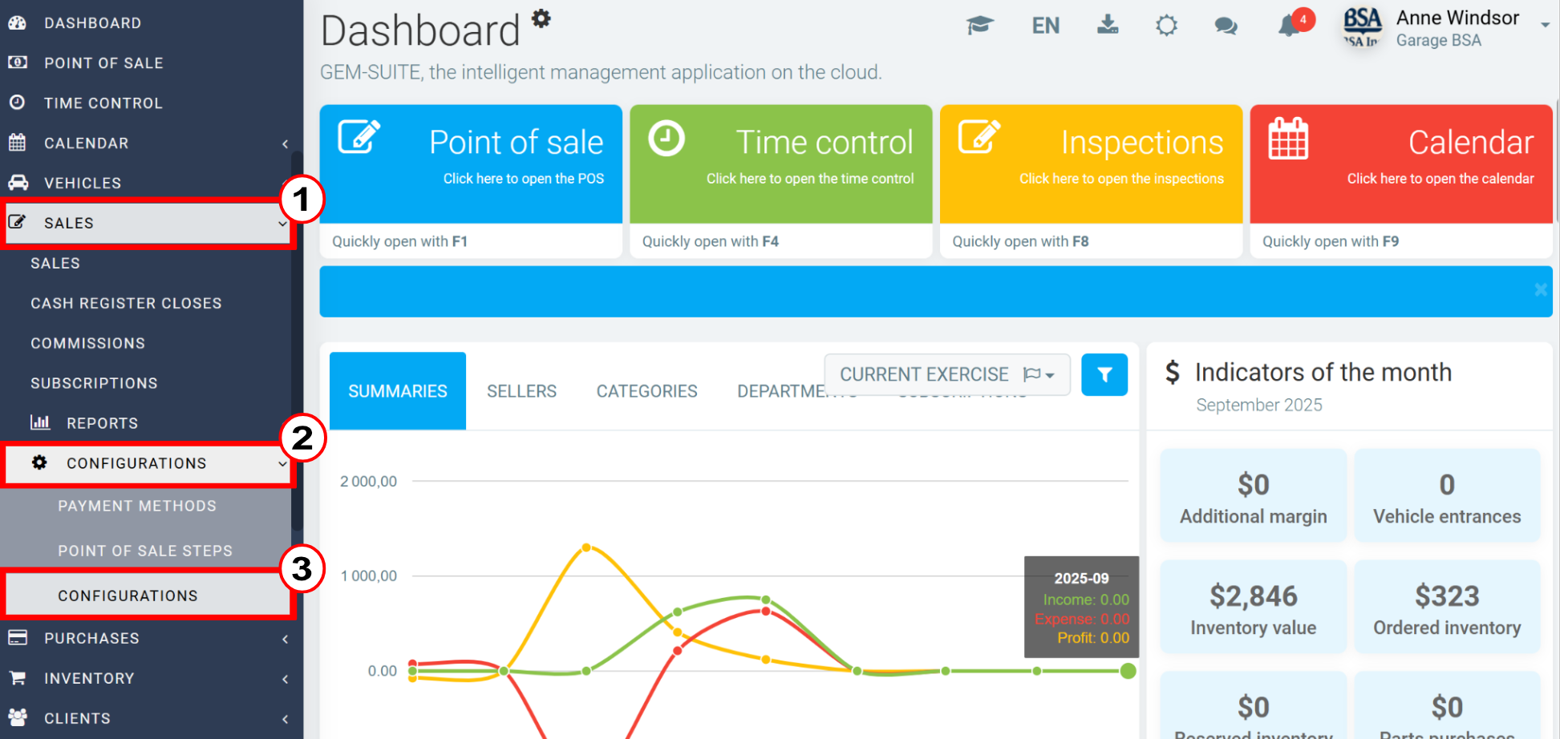Image resolution: width=1560 pixels, height=739 pixels.
Task: Click the edit icon on Point of sale tile
Action: coord(359,136)
